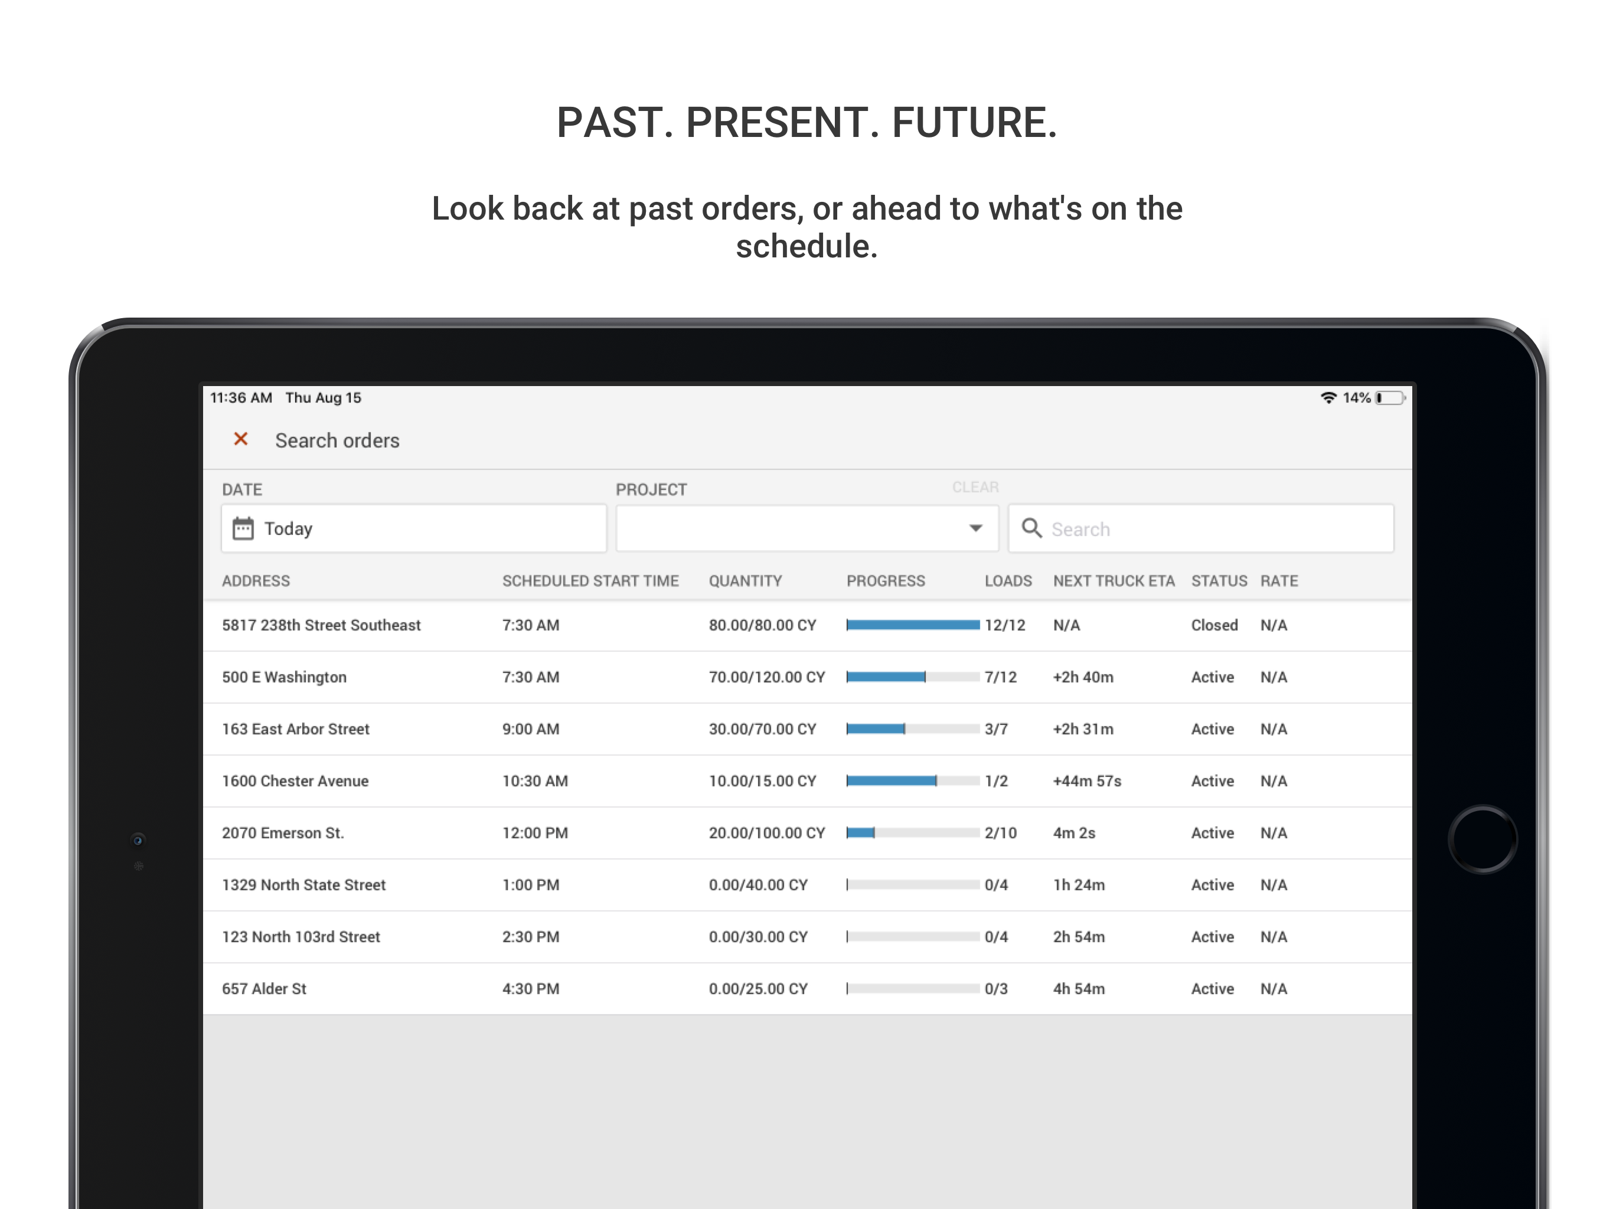Click the Closed status cell
Screen dimensions: 1613x1209
coord(1214,625)
